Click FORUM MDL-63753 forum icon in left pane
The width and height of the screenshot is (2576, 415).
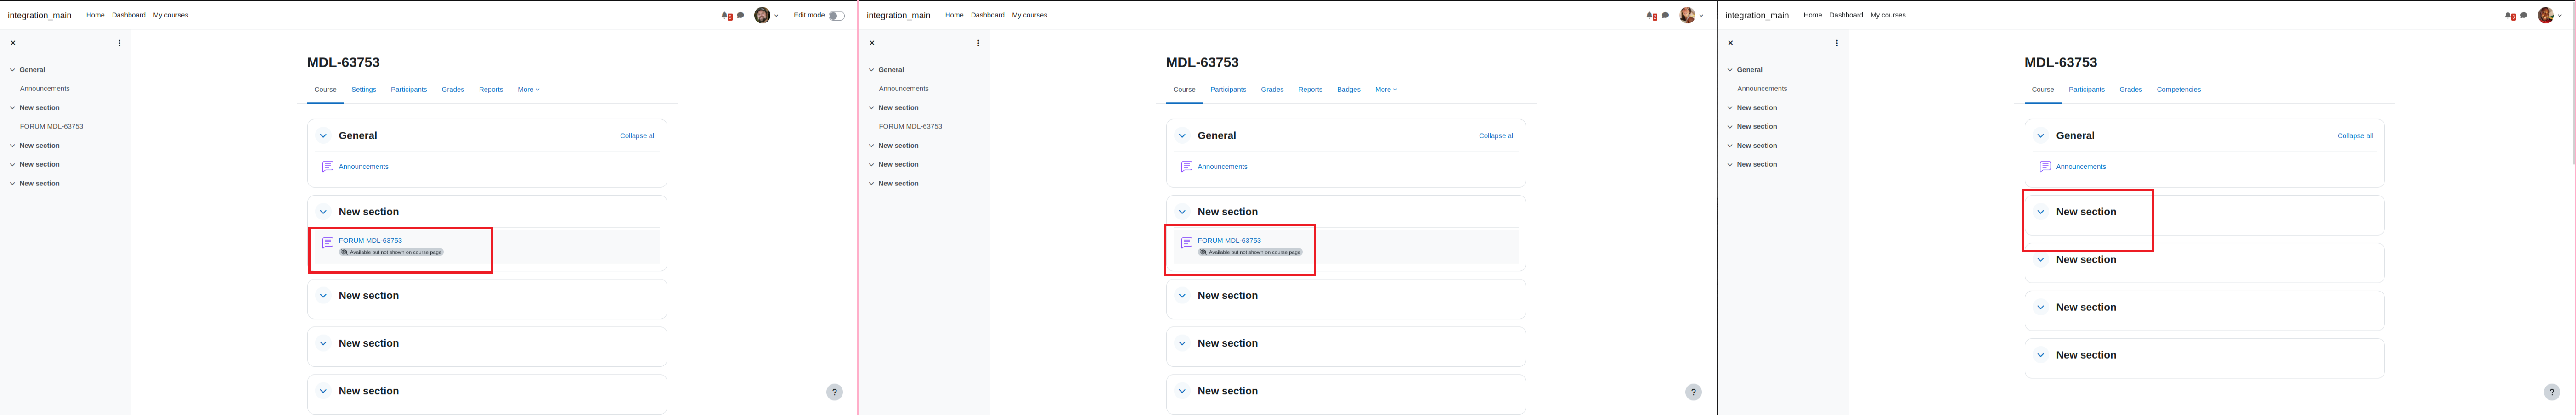[x=327, y=242]
